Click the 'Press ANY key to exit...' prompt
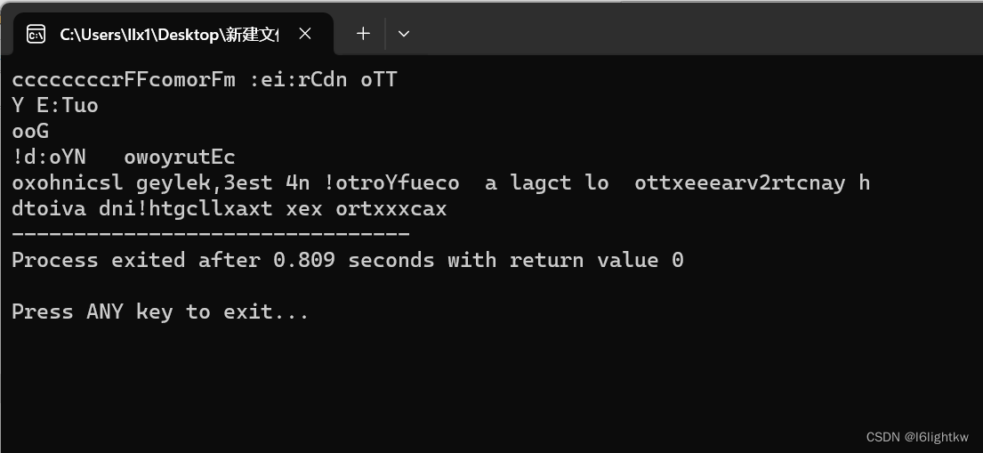 pyautogui.click(x=160, y=311)
